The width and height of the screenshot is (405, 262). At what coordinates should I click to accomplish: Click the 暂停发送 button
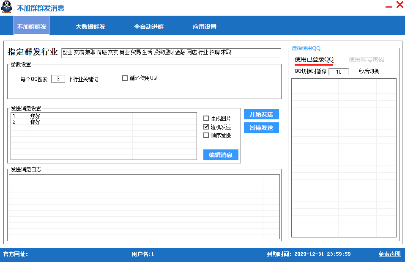pyautogui.click(x=261, y=127)
